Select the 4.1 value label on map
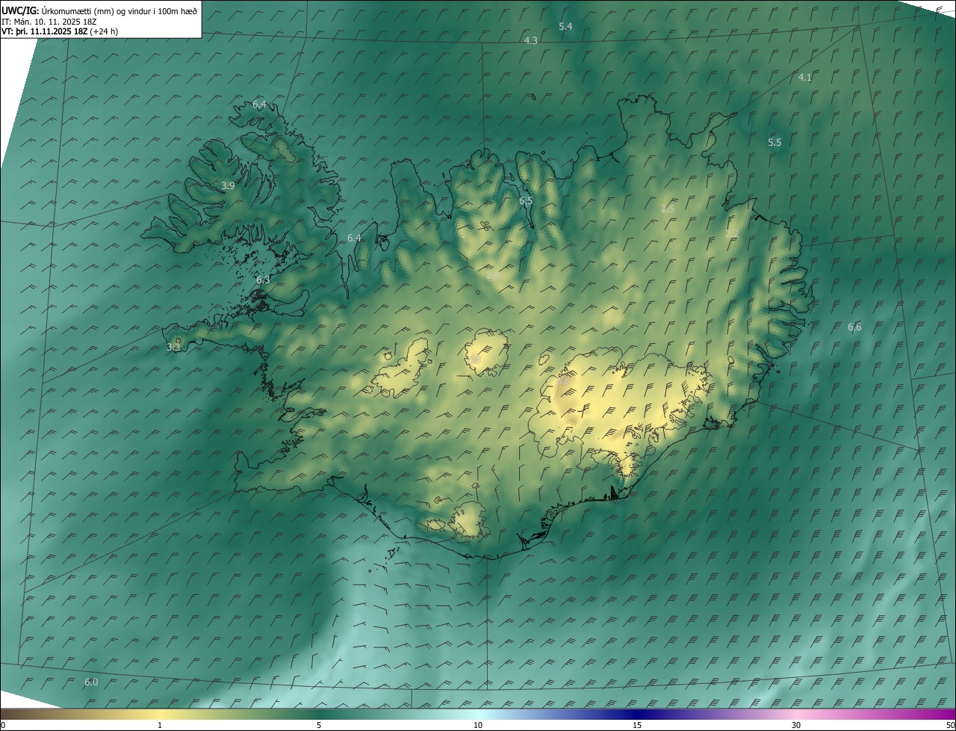The width and height of the screenshot is (956, 731). (804, 78)
